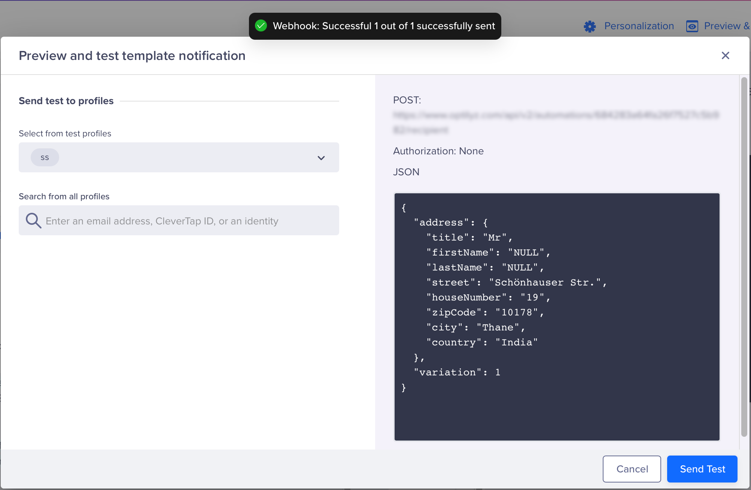Click the "title": "Mr" line
751x490 pixels.
click(x=469, y=238)
